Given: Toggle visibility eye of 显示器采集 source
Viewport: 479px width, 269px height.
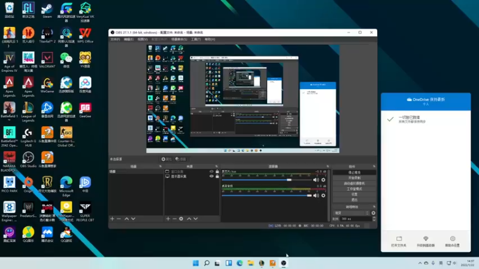Looking at the screenshot, I should 211,176.
